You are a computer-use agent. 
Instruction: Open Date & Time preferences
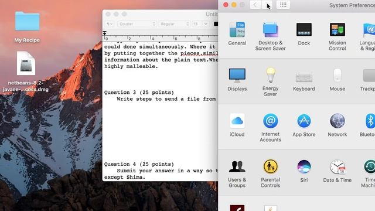337,171
